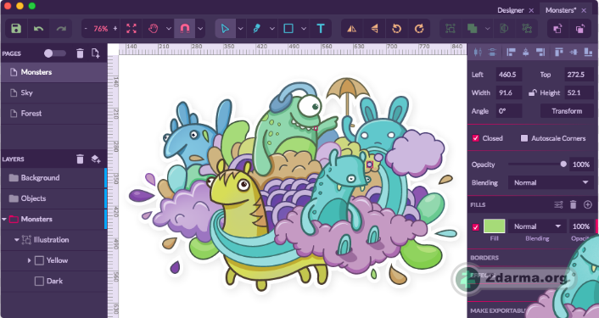
Task: Select the Text tool
Action: 321,29
